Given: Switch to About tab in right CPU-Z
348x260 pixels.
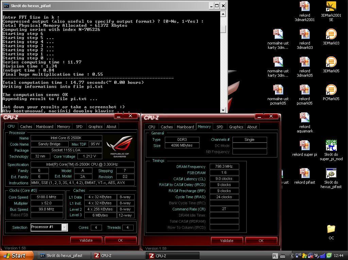Looking at the screenshot, I should 252,127.
